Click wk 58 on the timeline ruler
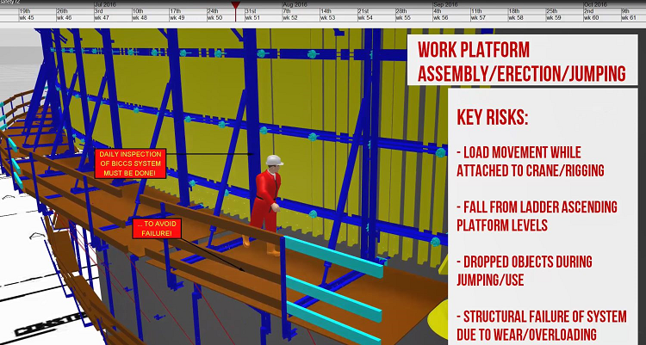This screenshot has width=646, height=345. coord(527,18)
